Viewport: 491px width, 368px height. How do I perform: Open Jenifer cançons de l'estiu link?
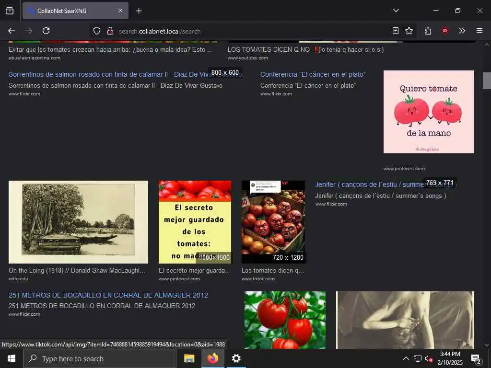pyautogui.click(x=386, y=184)
